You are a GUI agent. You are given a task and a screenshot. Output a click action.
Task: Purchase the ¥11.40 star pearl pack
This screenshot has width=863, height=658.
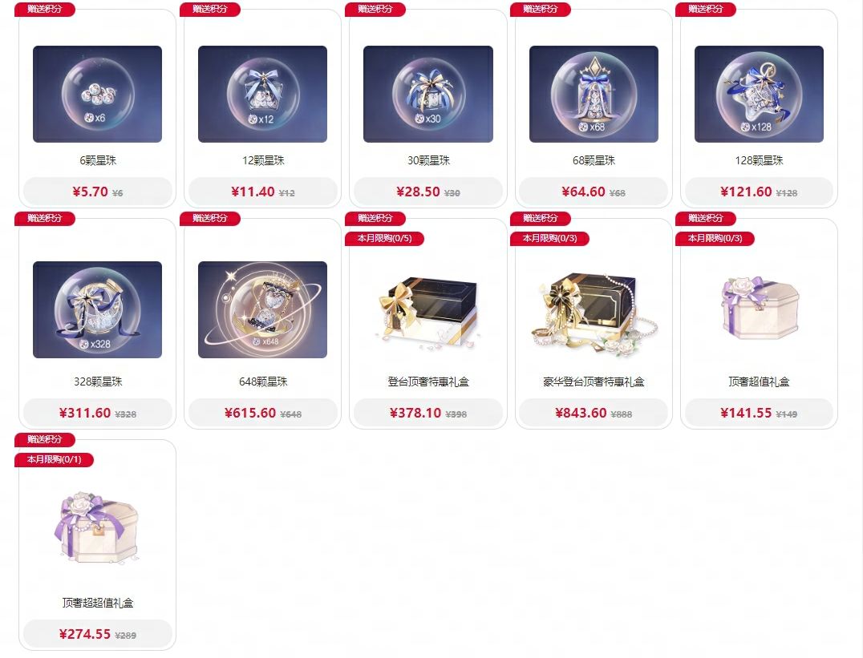coord(262,192)
